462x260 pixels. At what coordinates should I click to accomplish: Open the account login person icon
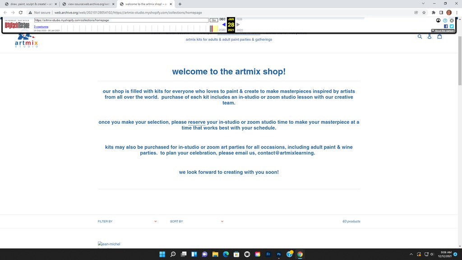430,37
